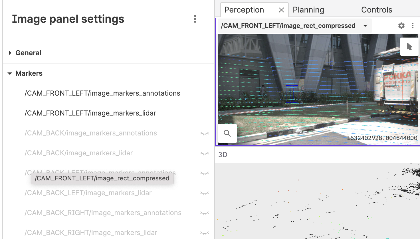
Task: Open the image topic dropdown
Action: coord(365,25)
